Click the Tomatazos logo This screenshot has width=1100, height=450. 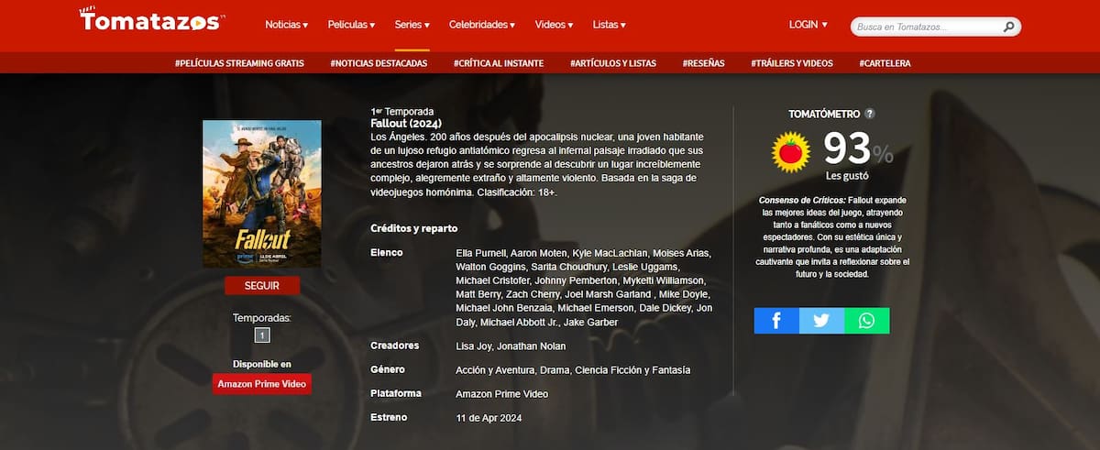152,19
